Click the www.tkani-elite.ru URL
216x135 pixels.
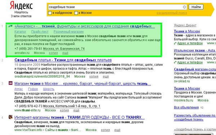(x=27, y=111)
